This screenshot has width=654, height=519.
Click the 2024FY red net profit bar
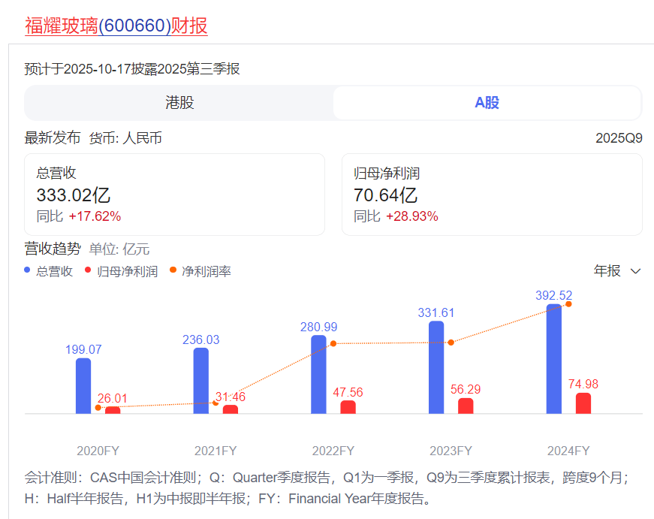(583, 403)
